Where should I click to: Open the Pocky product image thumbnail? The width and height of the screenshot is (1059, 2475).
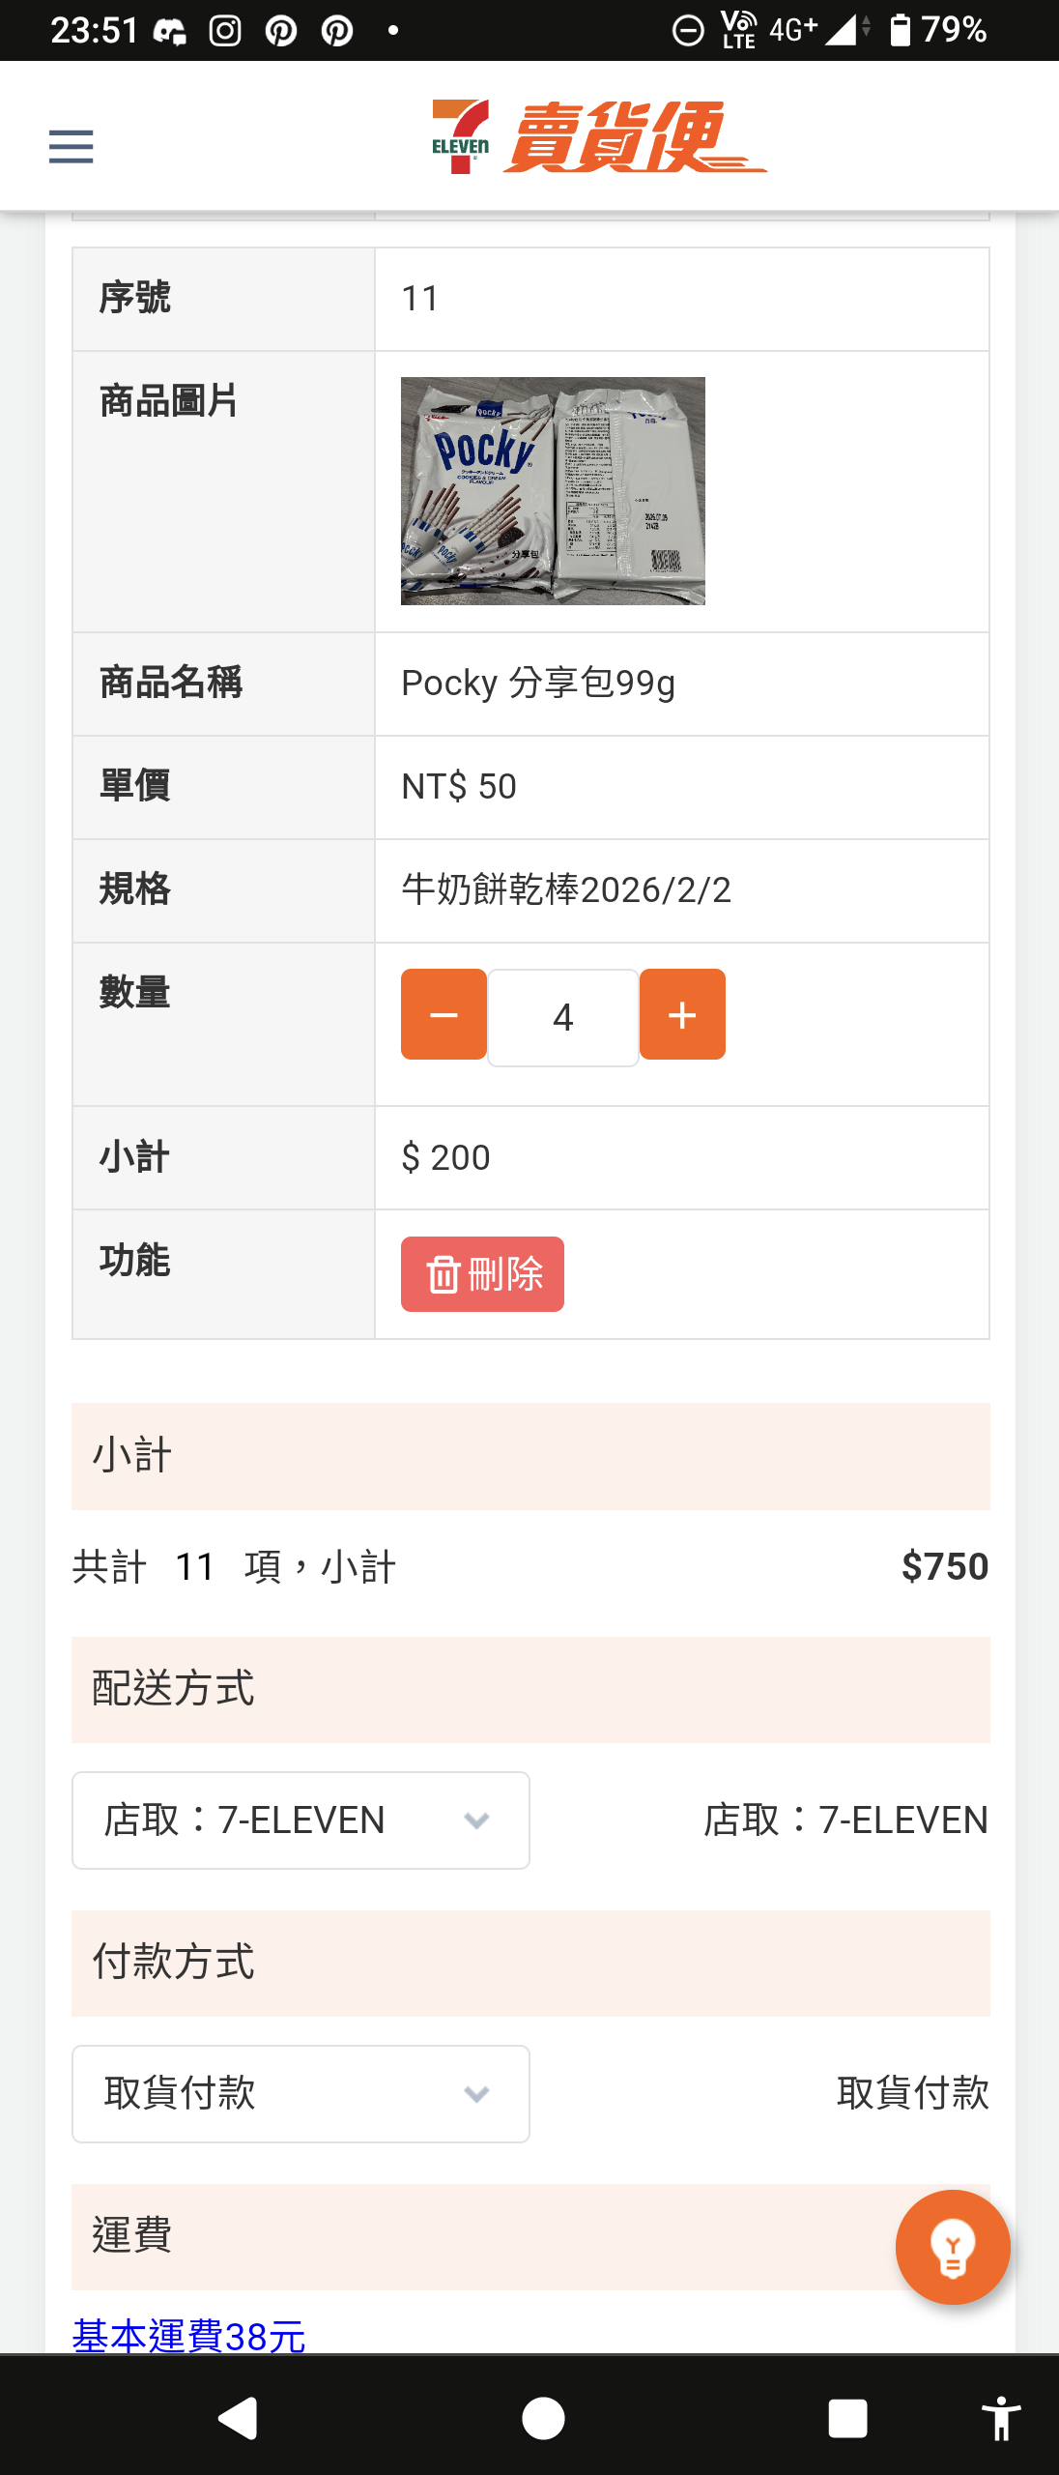(553, 491)
